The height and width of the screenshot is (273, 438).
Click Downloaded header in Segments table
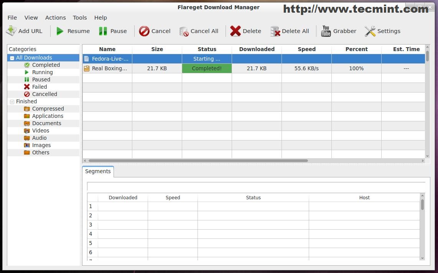pyautogui.click(x=123, y=197)
